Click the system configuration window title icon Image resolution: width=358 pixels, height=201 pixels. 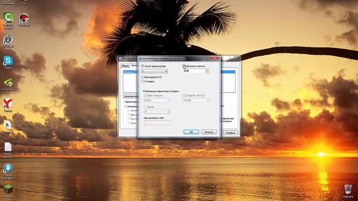(120, 59)
